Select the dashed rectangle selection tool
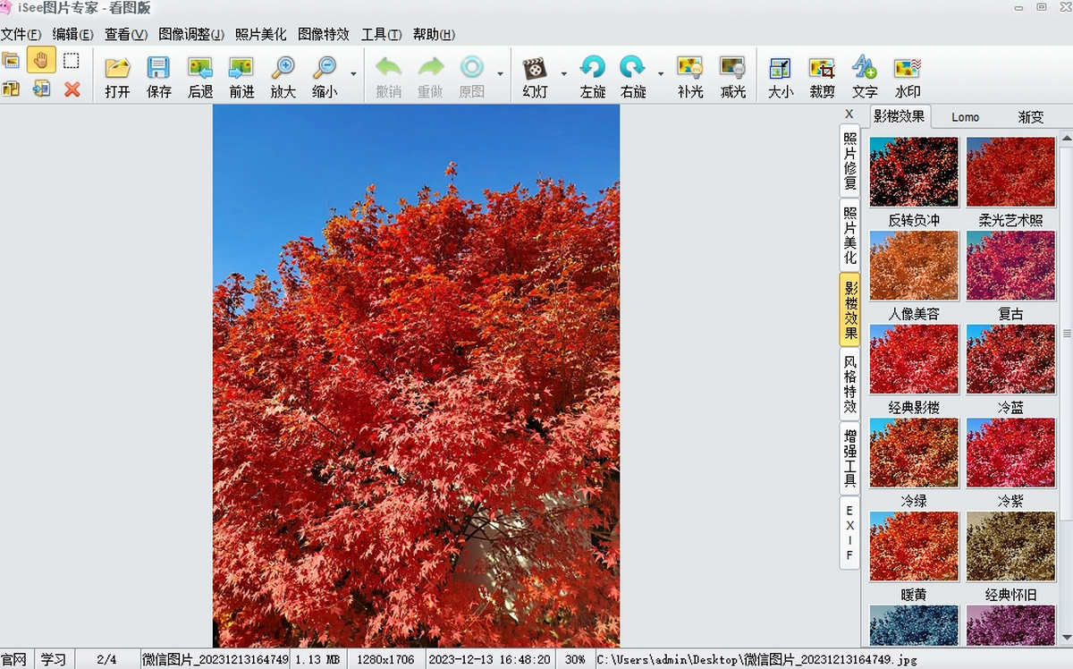The width and height of the screenshot is (1073, 669). click(72, 61)
